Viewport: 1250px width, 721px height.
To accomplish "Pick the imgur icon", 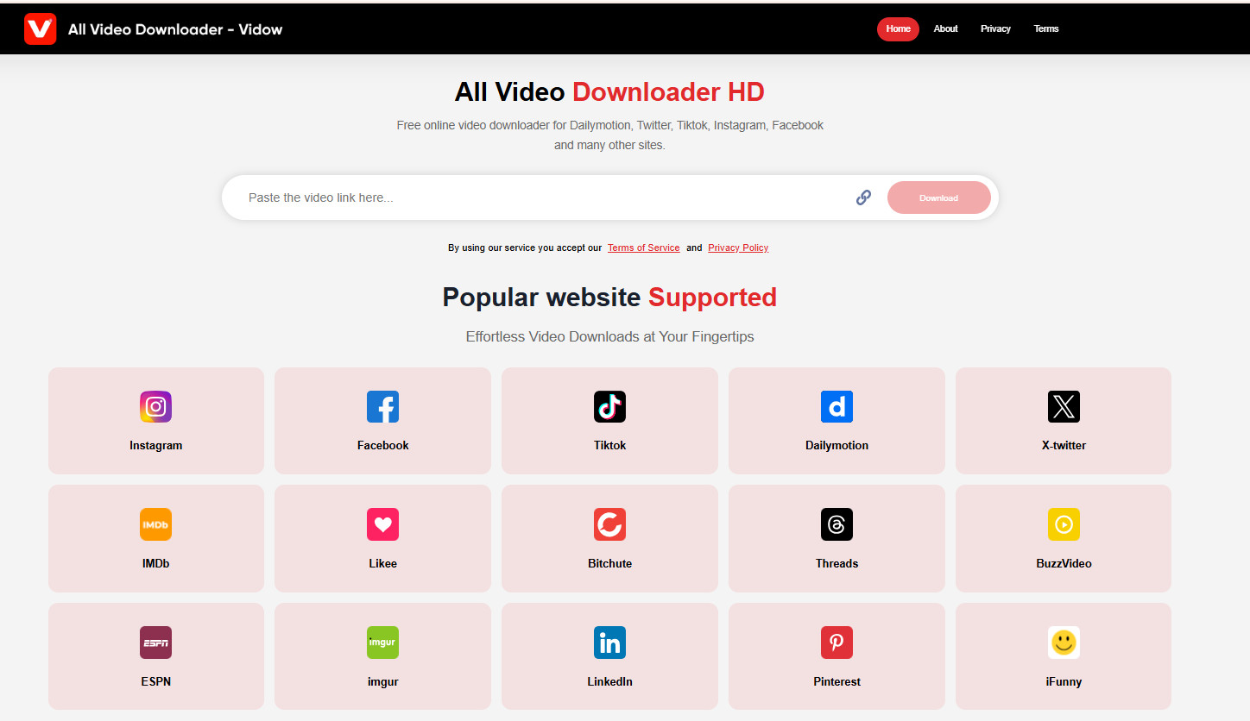I will pyautogui.click(x=383, y=643).
